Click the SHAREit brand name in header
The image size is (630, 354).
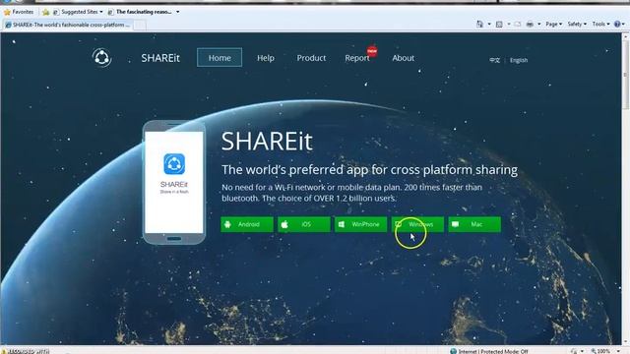pyautogui.click(x=160, y=58)
